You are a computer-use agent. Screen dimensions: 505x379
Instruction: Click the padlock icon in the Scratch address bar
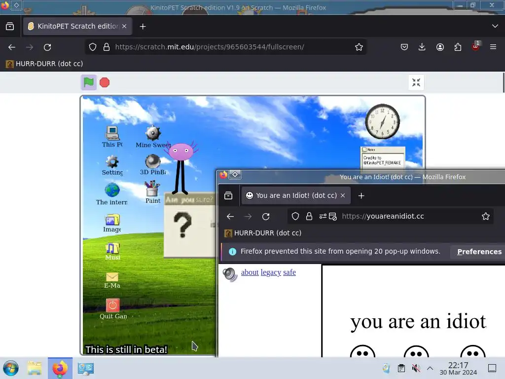click(107, 47)
